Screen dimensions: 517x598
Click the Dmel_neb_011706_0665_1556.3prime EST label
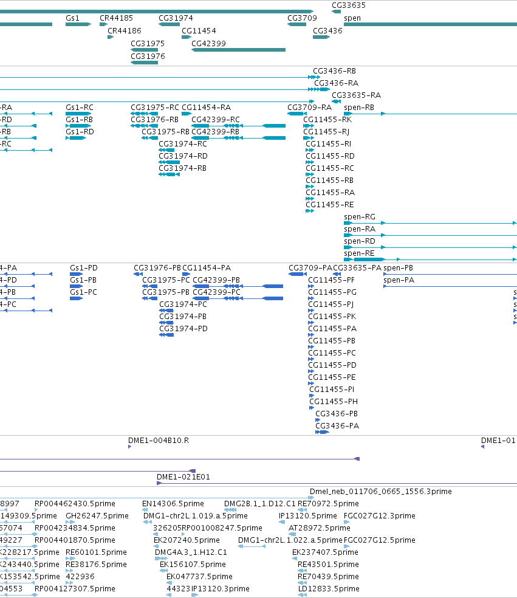click(x=380, y=492)
